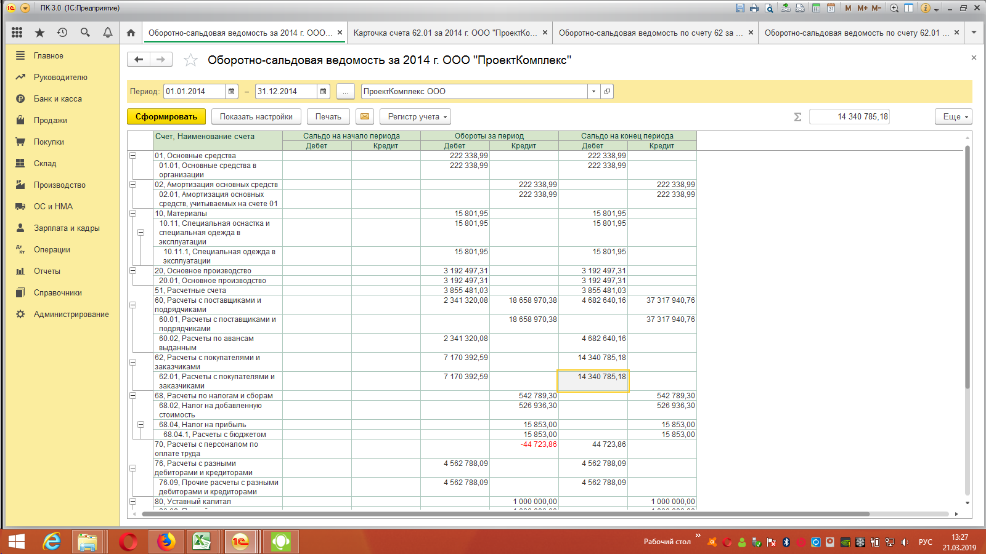Navigate back with left arrow button

coord(139,59)
